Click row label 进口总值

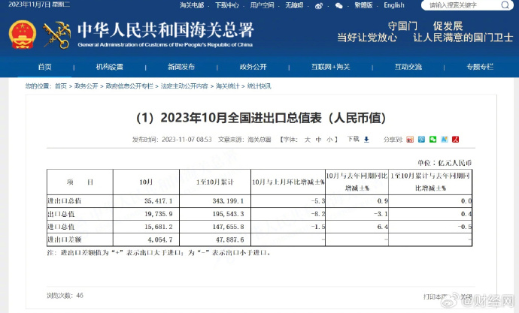(61, 227)
